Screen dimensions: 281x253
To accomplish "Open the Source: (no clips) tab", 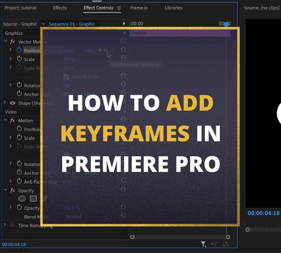I will (x=262, y=8).
